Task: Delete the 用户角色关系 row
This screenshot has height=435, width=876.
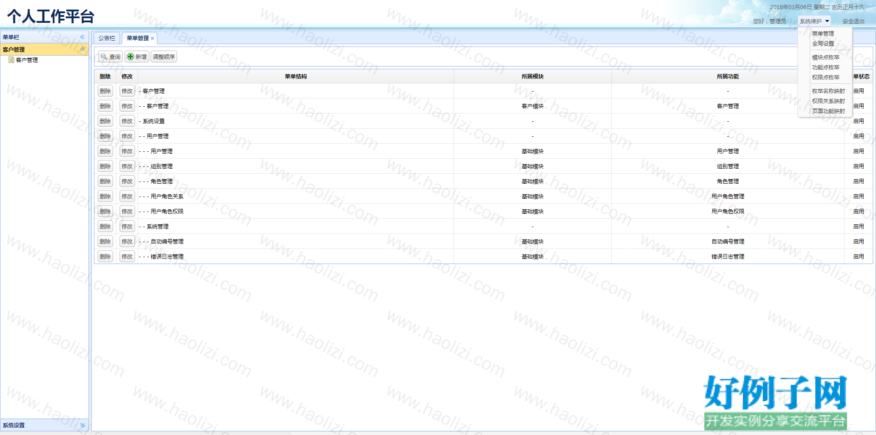Action: click(105, 196)
